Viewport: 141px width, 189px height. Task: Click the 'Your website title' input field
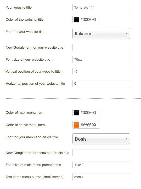(101, 7)
